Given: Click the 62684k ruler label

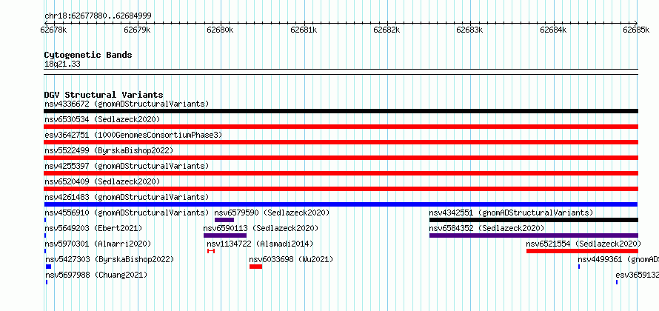Looking at the screenshot, I should point(553,30).
